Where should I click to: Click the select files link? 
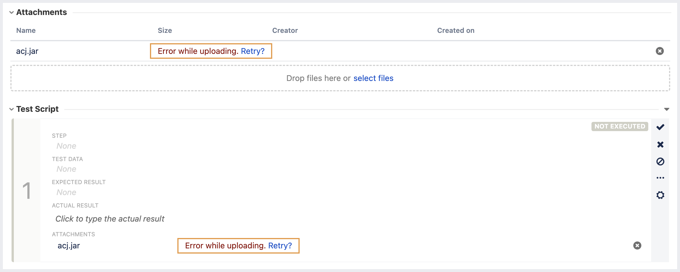[373, 78]
